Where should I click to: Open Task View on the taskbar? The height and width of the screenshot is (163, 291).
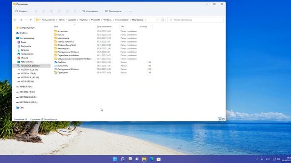[130, 159]
